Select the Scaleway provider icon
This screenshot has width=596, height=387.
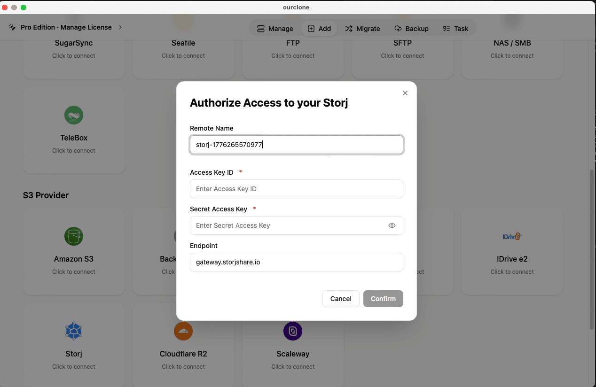click(292, 331)
